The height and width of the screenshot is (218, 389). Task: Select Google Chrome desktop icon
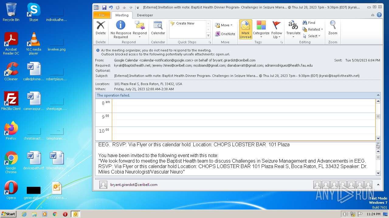[11, 162]
